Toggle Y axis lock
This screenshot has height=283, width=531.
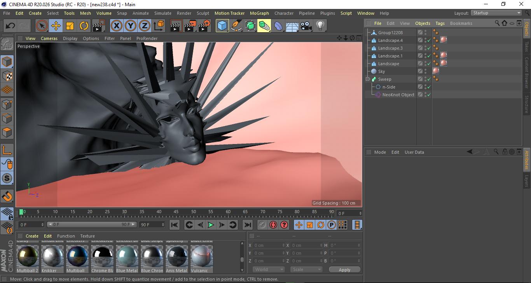pos(131,26)
